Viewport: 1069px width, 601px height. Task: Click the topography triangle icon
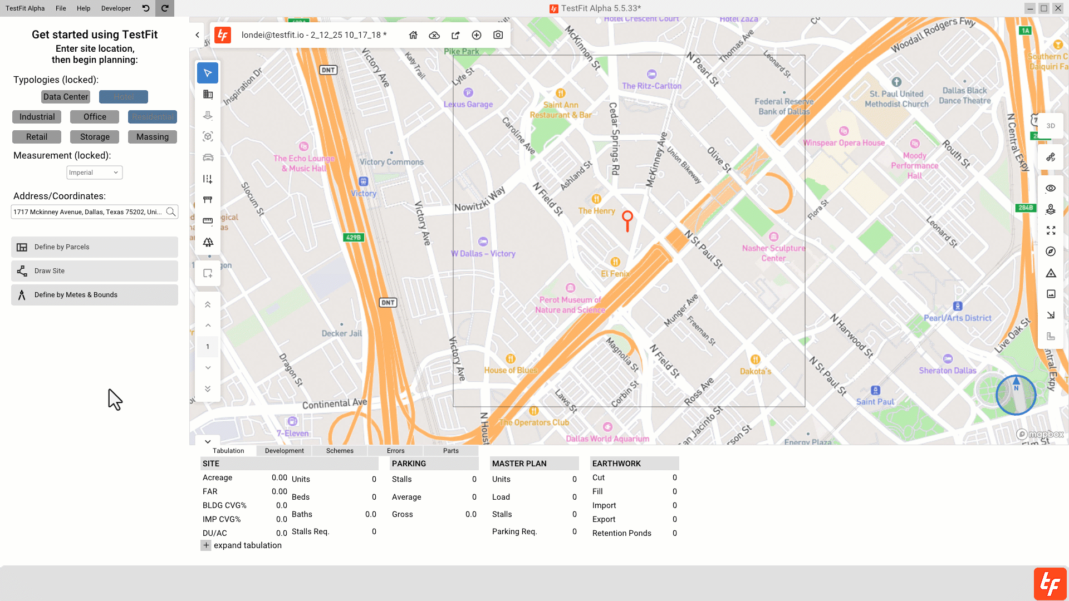(x=1051, y=273)
